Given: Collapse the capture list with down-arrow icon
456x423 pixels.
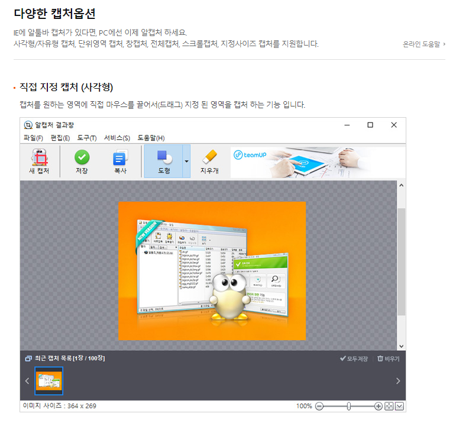Looking at the screenshot, I should 400,406.
